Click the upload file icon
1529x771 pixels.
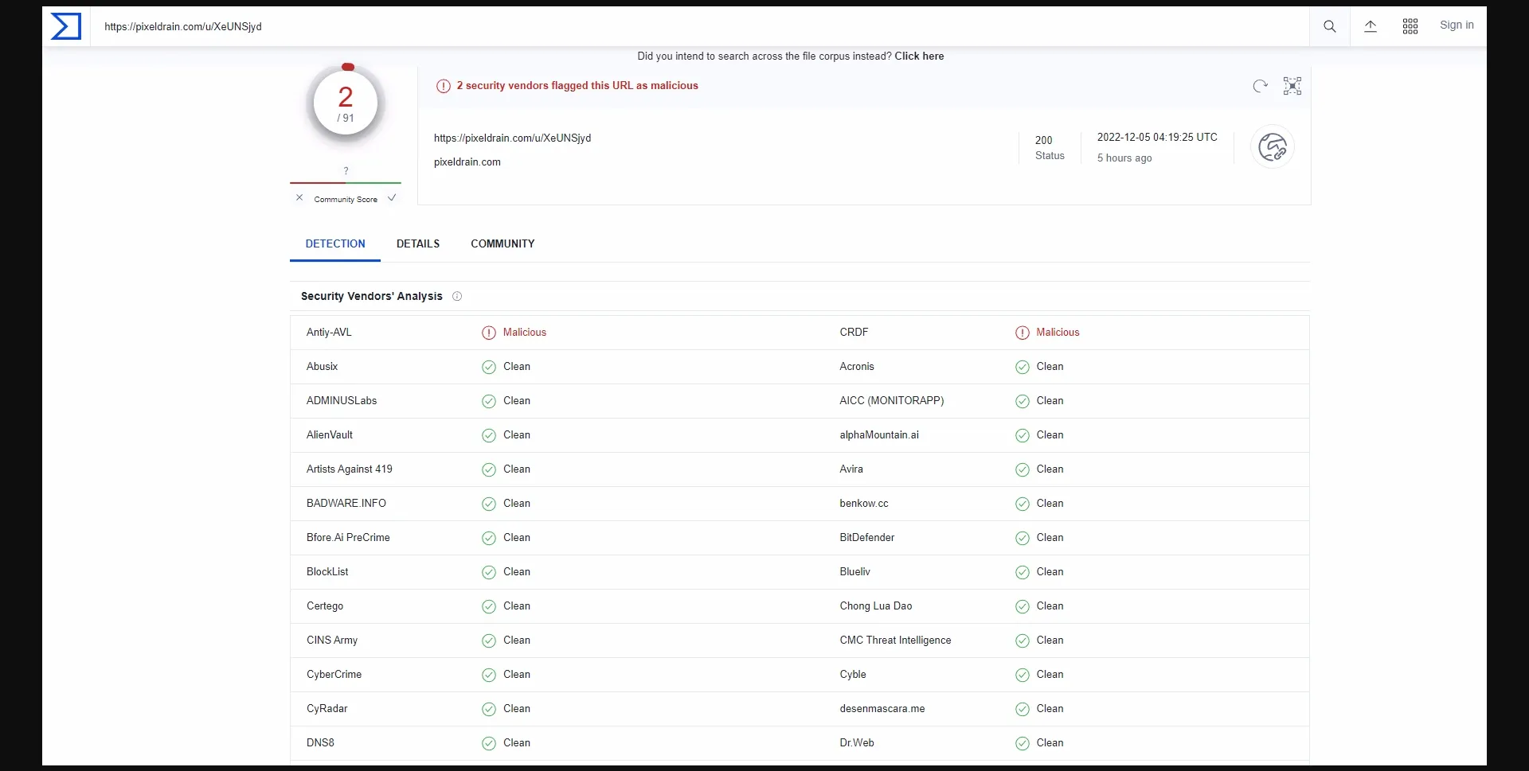(x=1370, y=26)
